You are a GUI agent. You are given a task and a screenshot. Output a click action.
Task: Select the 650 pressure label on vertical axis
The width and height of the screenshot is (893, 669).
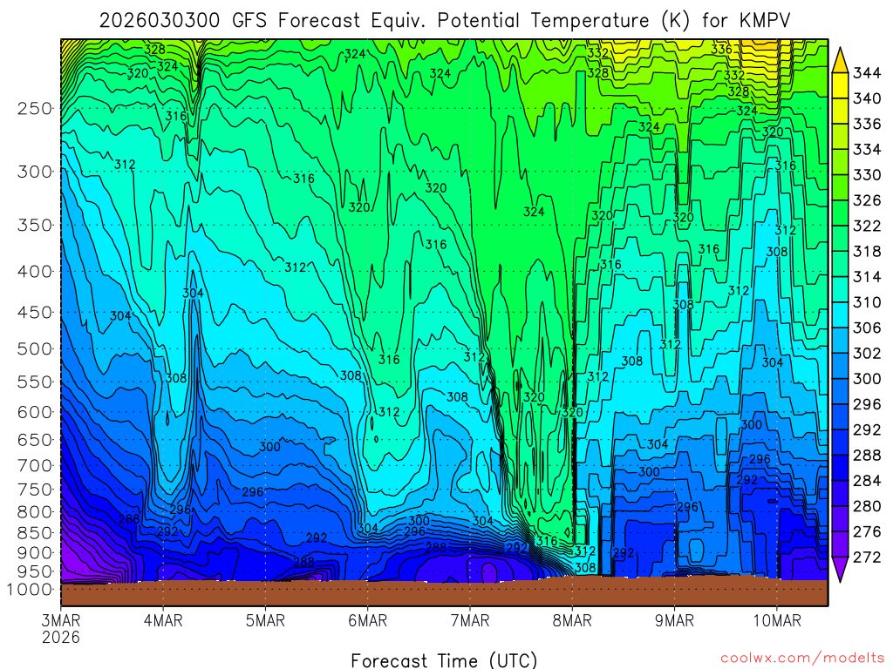coord(35,440)
